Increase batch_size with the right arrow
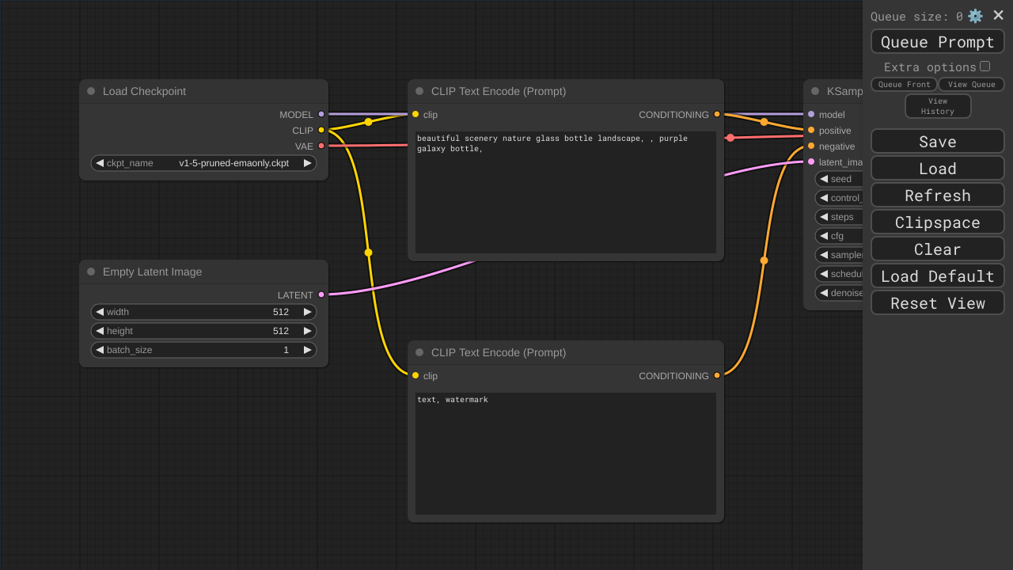This screenshot has width=1013, height=570. coord(308,350)
